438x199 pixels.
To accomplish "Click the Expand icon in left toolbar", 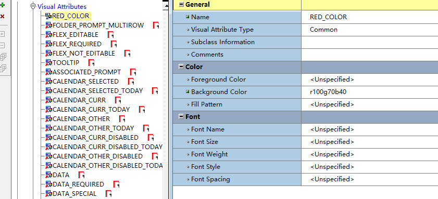I will click(x=3, y=34).
